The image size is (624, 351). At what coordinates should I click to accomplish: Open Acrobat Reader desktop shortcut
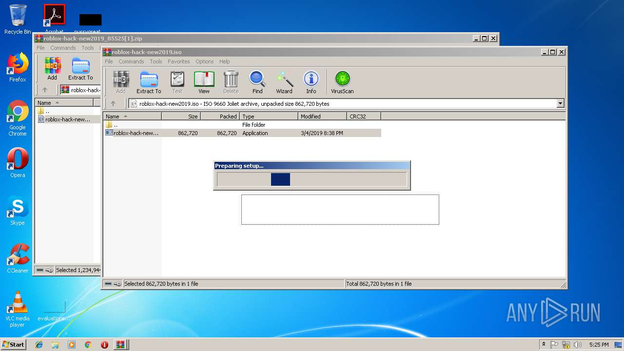click(54, 19)
